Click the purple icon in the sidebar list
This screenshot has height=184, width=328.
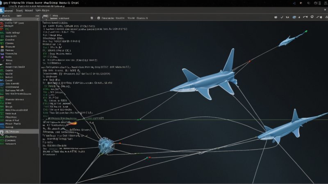pos(2,57)
